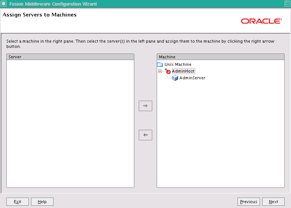Screen dimensions: 291x208
Task: Click the AdminServer cube icon
Action: tap(175, 78)
